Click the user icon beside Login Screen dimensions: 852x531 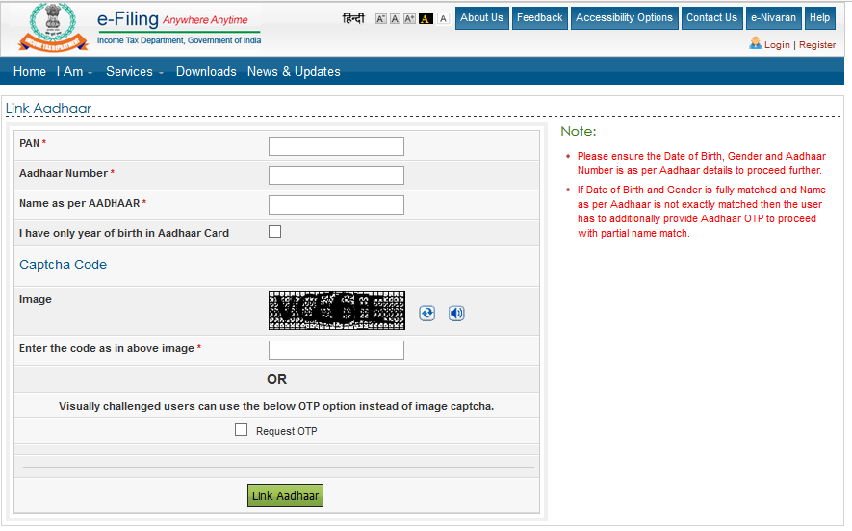pos(756,43)
